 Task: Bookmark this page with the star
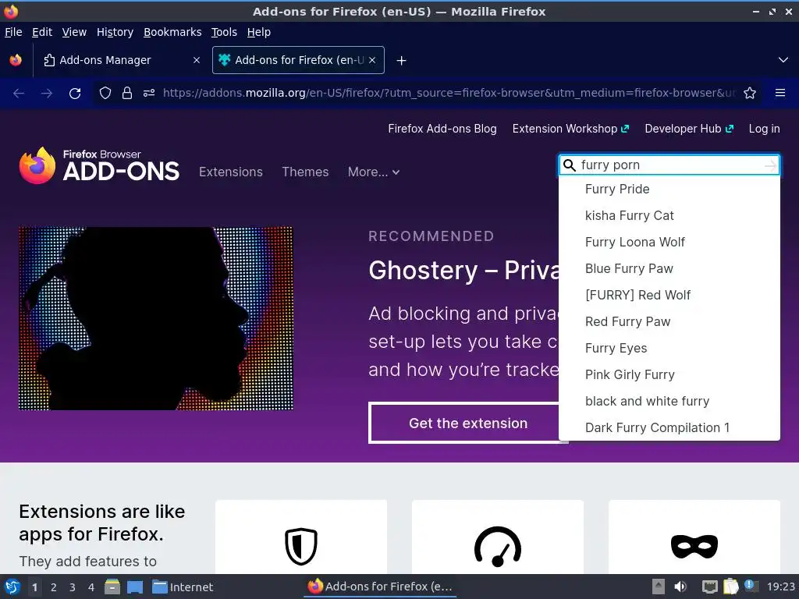point(750,93)
